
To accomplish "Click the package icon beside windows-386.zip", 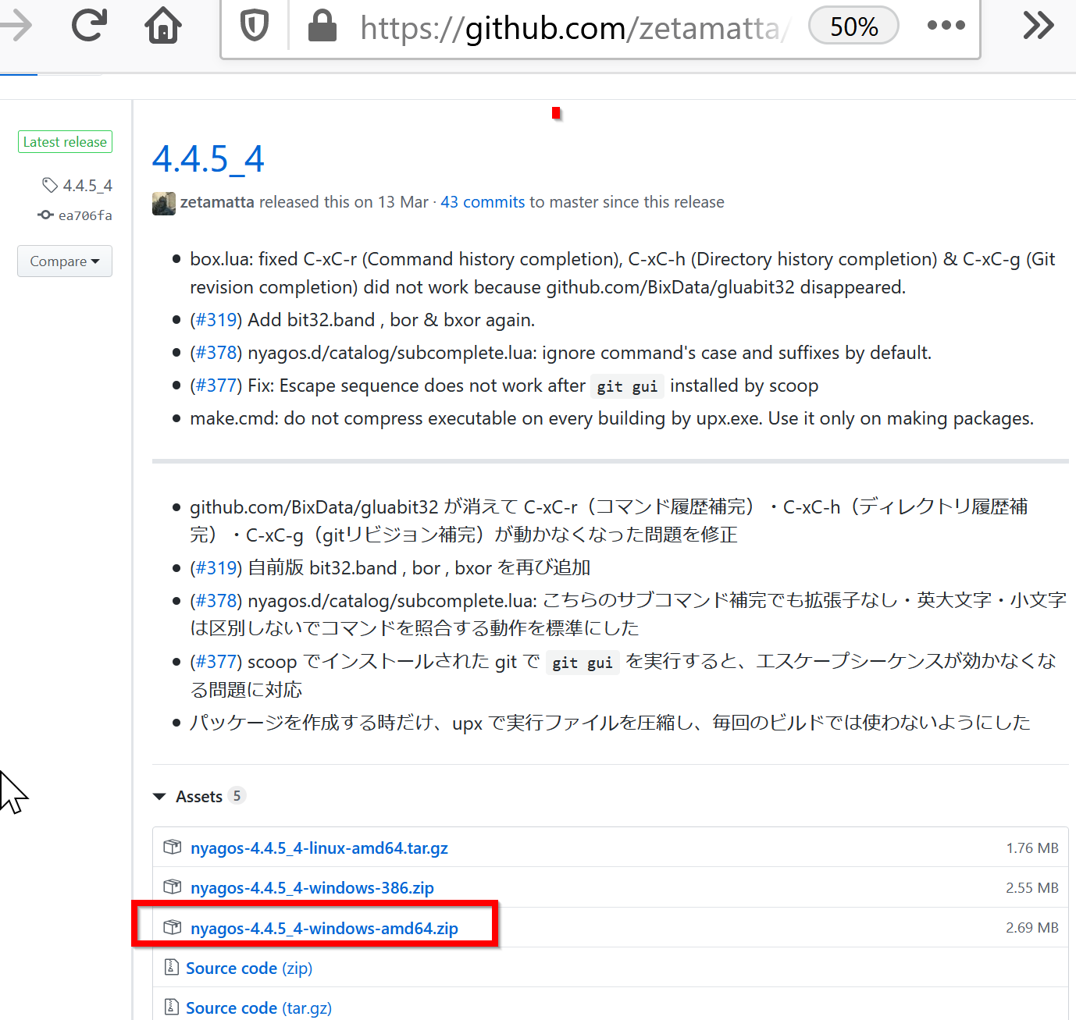I will pyautogui.click(x=172, y=887).
